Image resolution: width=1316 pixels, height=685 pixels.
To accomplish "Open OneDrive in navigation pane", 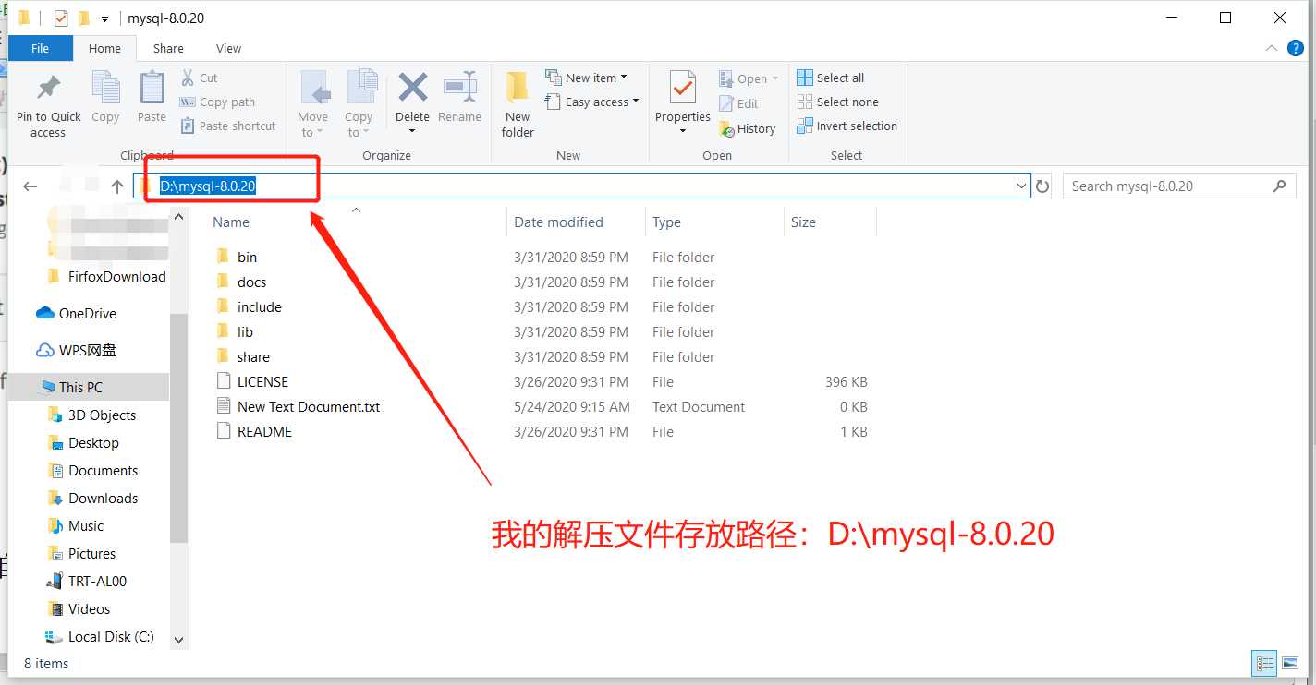I will (87, 313).
